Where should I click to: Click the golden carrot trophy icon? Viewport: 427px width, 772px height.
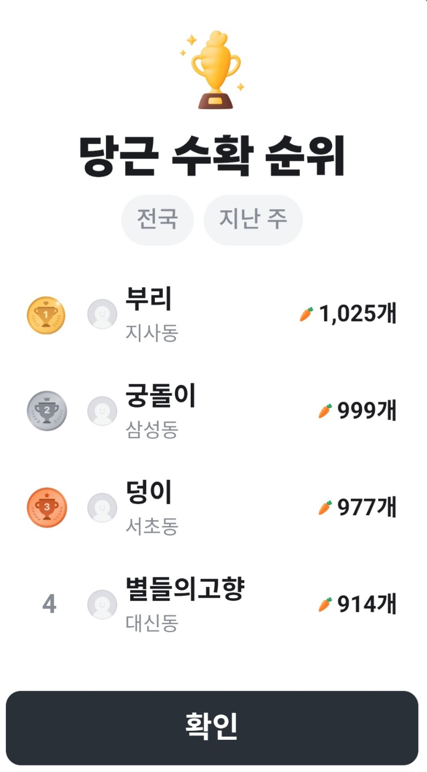point(214,70)
